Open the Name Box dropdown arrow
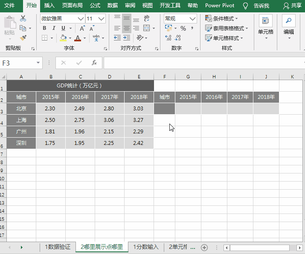Viewport: 305px width, 254px height. (x=38, y=63)
